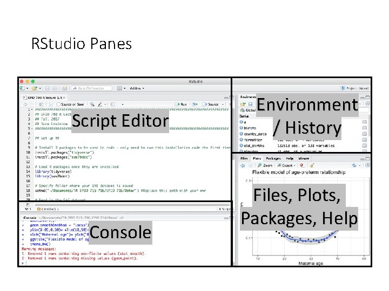Open the Export plot dropdown
The width and height of the screenshot is (389, 291).
tap(286, 165)
